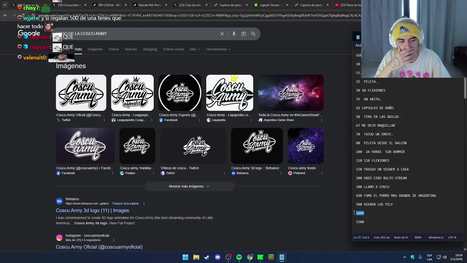The image size is (467, 263).
Task: Expand the Herramientas tools dropdown
Action: tap(218, 49)
